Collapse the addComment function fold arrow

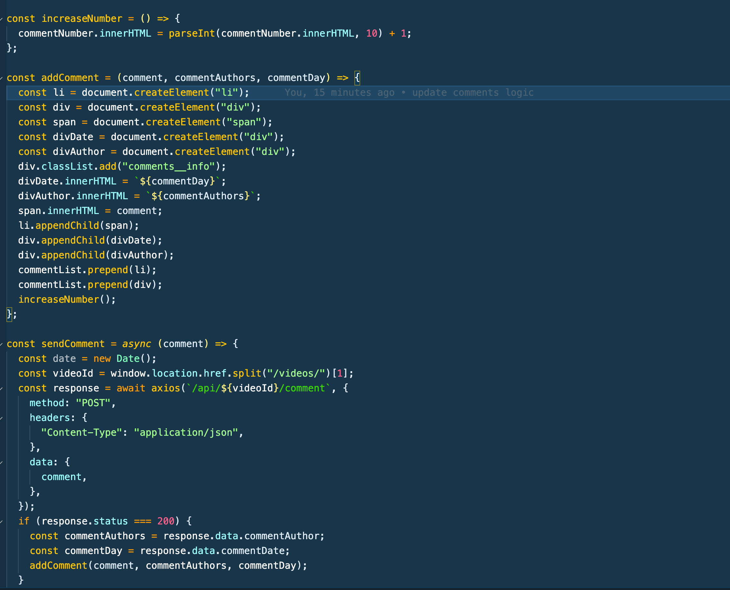(2, 78)
